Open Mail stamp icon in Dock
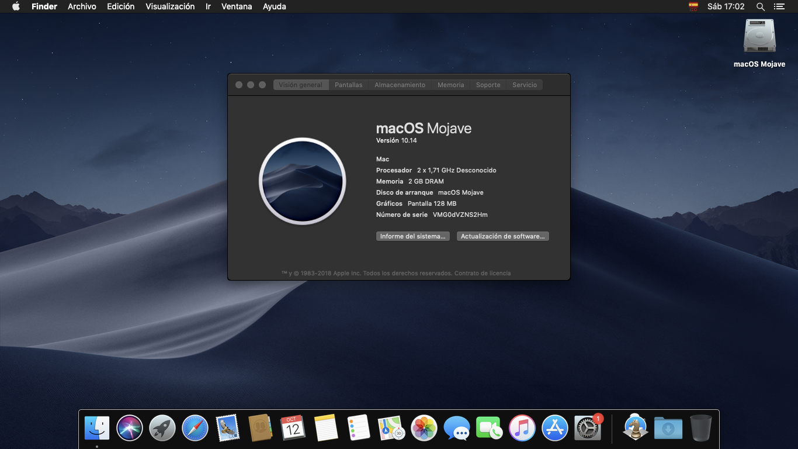 (x=228, y=428)
